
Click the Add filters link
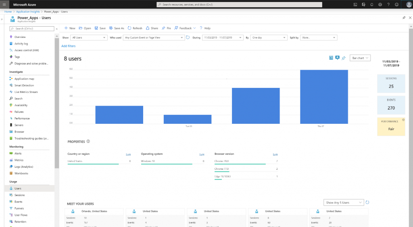[69, 46]
